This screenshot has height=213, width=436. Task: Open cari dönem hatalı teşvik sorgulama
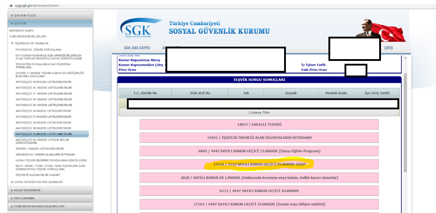[50, 167]
